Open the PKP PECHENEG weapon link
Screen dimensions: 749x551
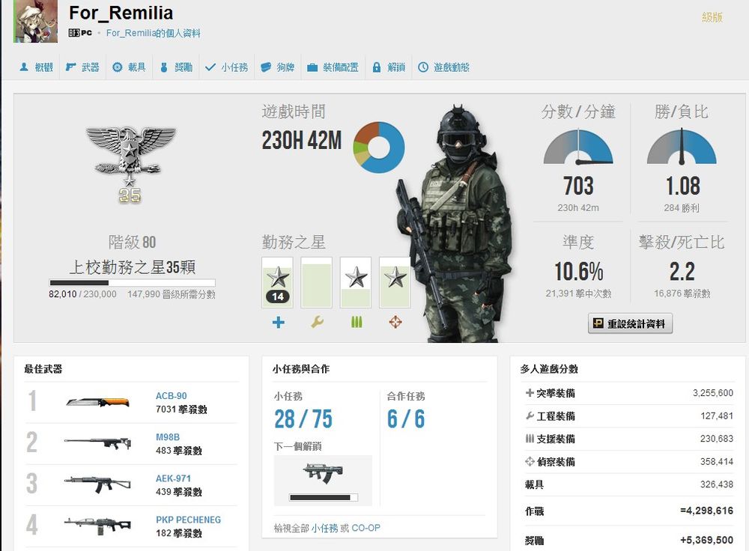pyautogui.click(x=188, y=520)
